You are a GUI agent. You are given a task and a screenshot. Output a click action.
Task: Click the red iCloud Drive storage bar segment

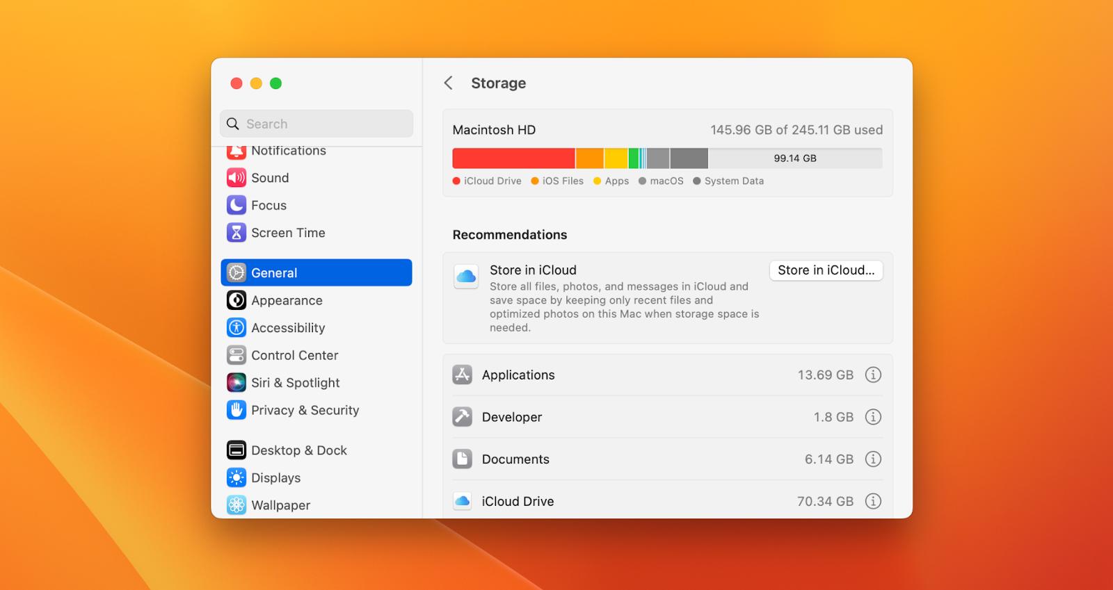(x=513, y=158)
